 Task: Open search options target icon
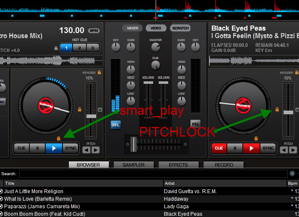coord(292,173)
